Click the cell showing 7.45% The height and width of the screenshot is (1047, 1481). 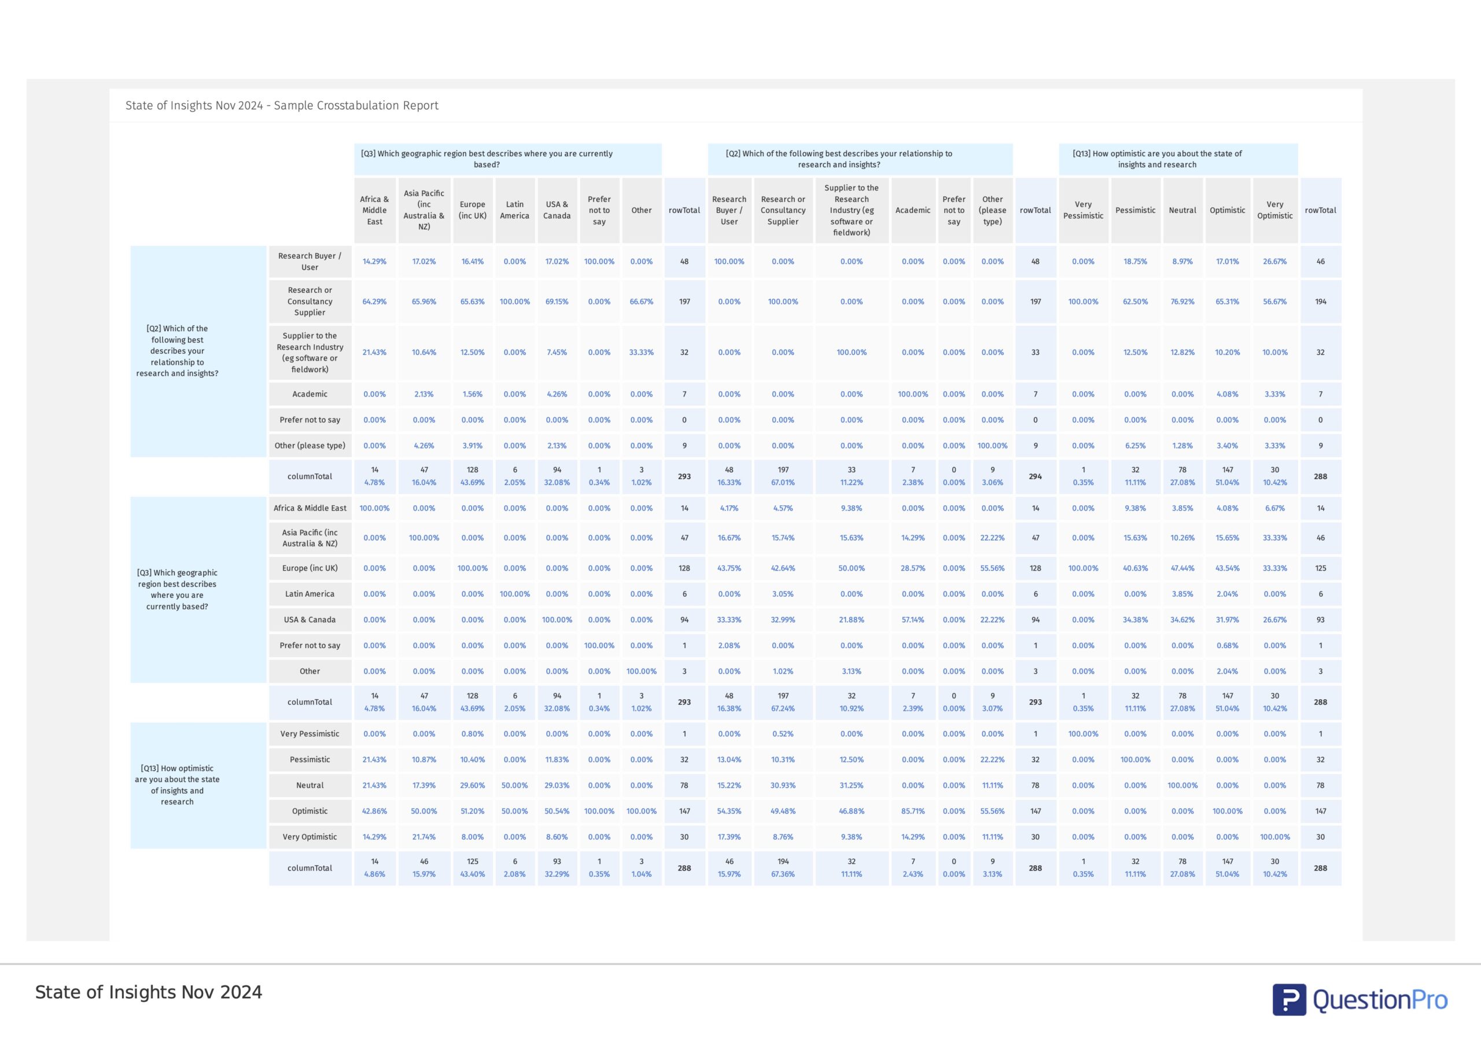click(x=557, y=352)
